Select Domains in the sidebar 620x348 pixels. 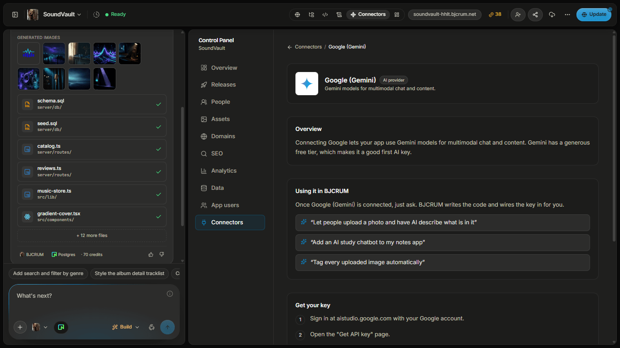(x=230, y=136)
